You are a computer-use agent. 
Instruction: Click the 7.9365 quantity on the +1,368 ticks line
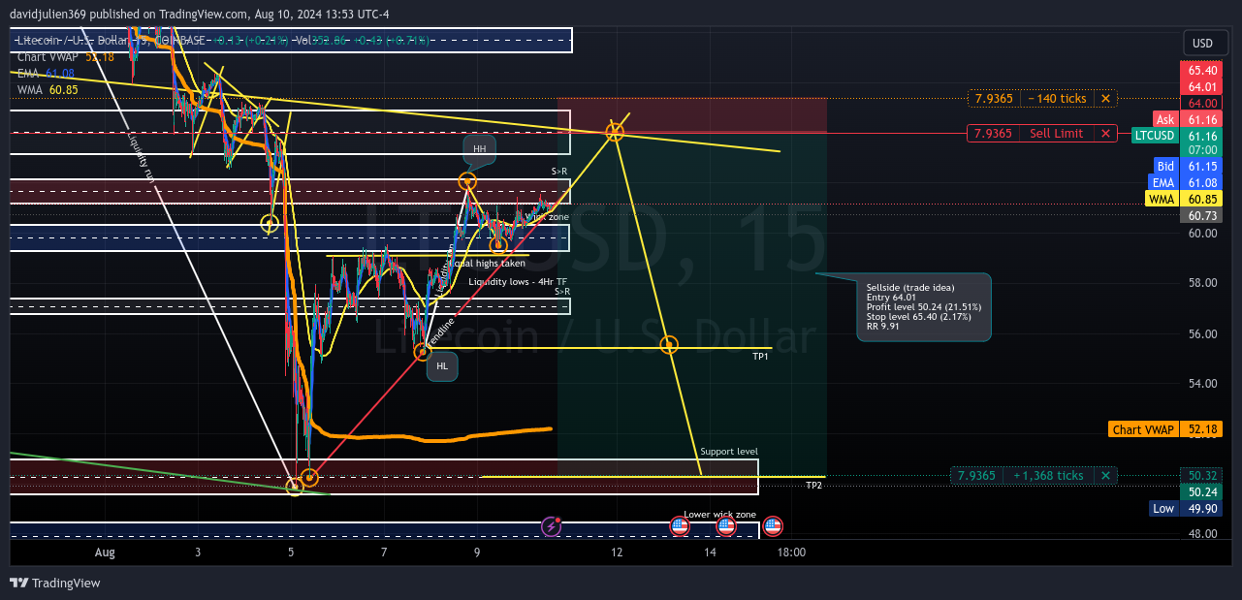click(x=976, y=476)
